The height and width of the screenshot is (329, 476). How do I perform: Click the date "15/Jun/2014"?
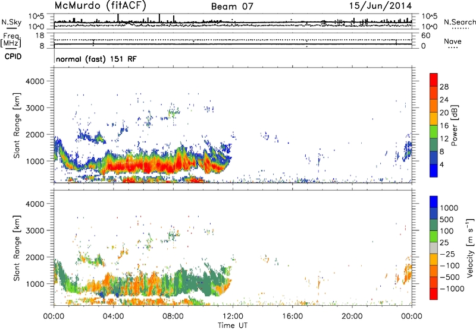click(380, 6)
